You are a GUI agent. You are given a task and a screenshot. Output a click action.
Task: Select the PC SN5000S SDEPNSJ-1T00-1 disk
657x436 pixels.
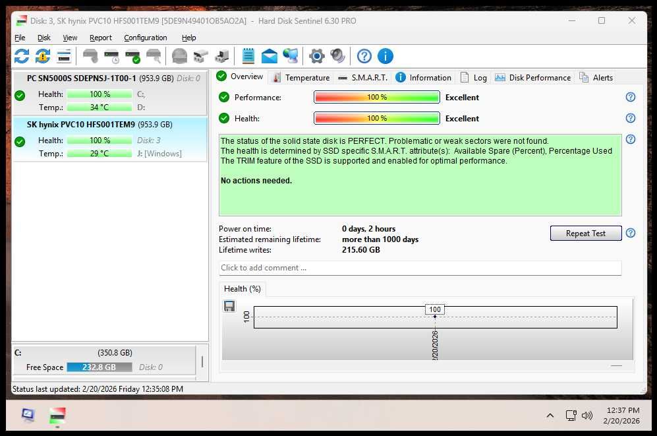pos(110,93)
